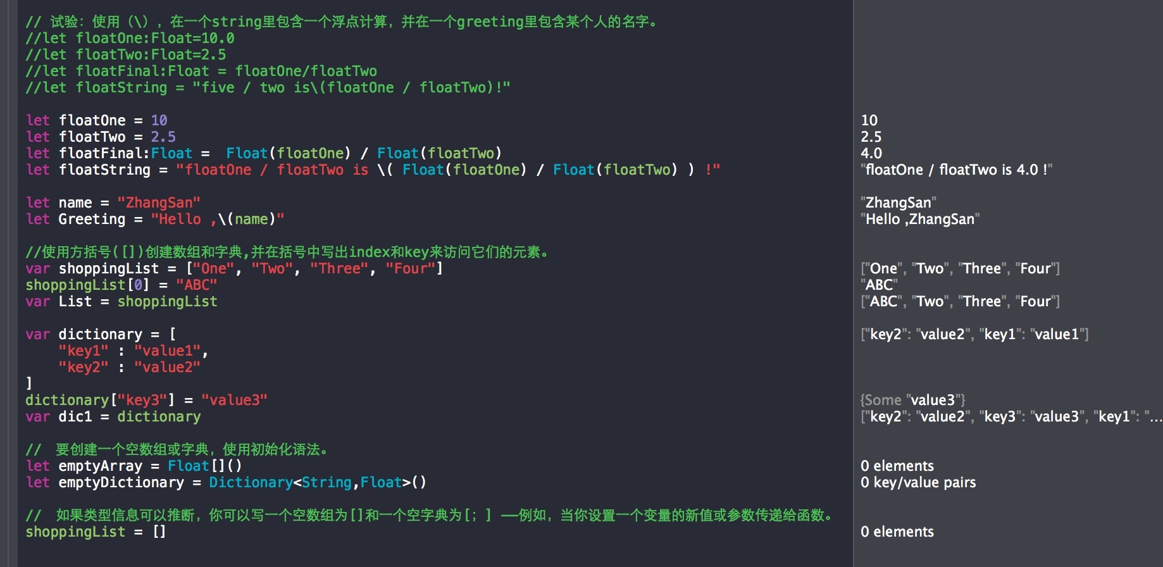This screenshot has width=1163, height=567.
Task: Click the line 'let name = "ZhangSan"'
Action: point(113,202)
